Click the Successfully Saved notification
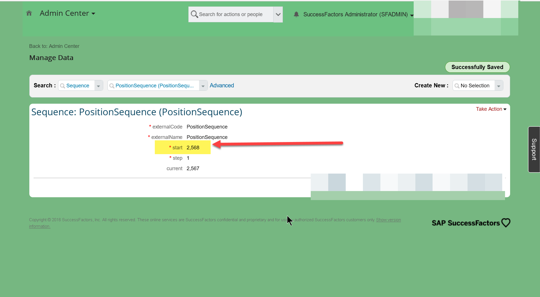This screenshot has height=297, width=540. pyautogui.click(x=477, y=67)
